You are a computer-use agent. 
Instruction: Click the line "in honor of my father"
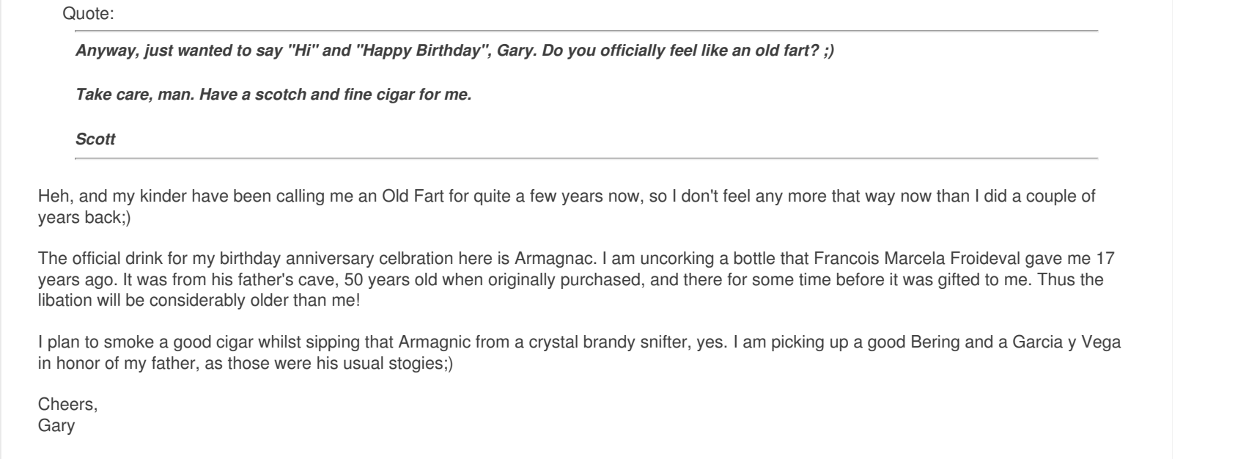click(x=245, y=364)
